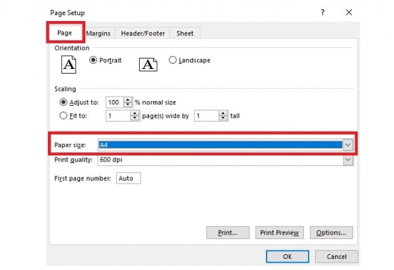Choose the Adjust to scaling option
The image size is (394, 270).
click(x=63, y=102)
